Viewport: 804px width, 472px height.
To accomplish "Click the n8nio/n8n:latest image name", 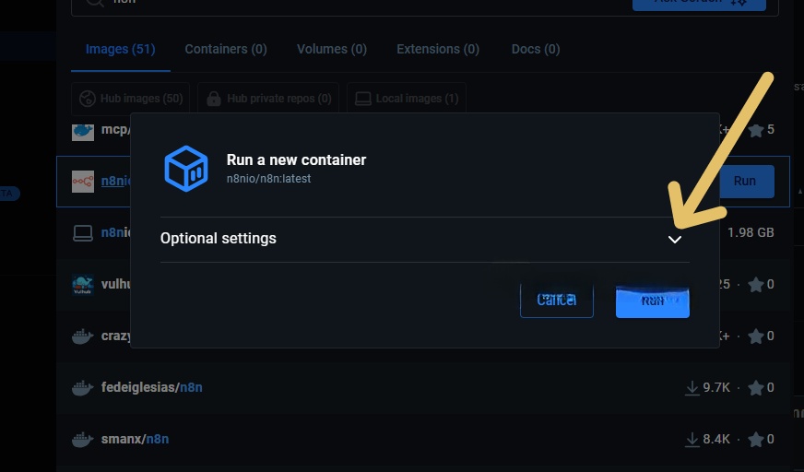I will (268, 179).
